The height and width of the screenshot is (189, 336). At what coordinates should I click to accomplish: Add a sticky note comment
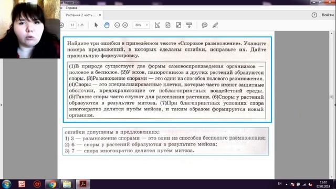click(x=204, y=25)
